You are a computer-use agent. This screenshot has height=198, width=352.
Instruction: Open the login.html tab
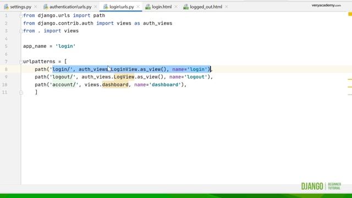pos(162,7)
